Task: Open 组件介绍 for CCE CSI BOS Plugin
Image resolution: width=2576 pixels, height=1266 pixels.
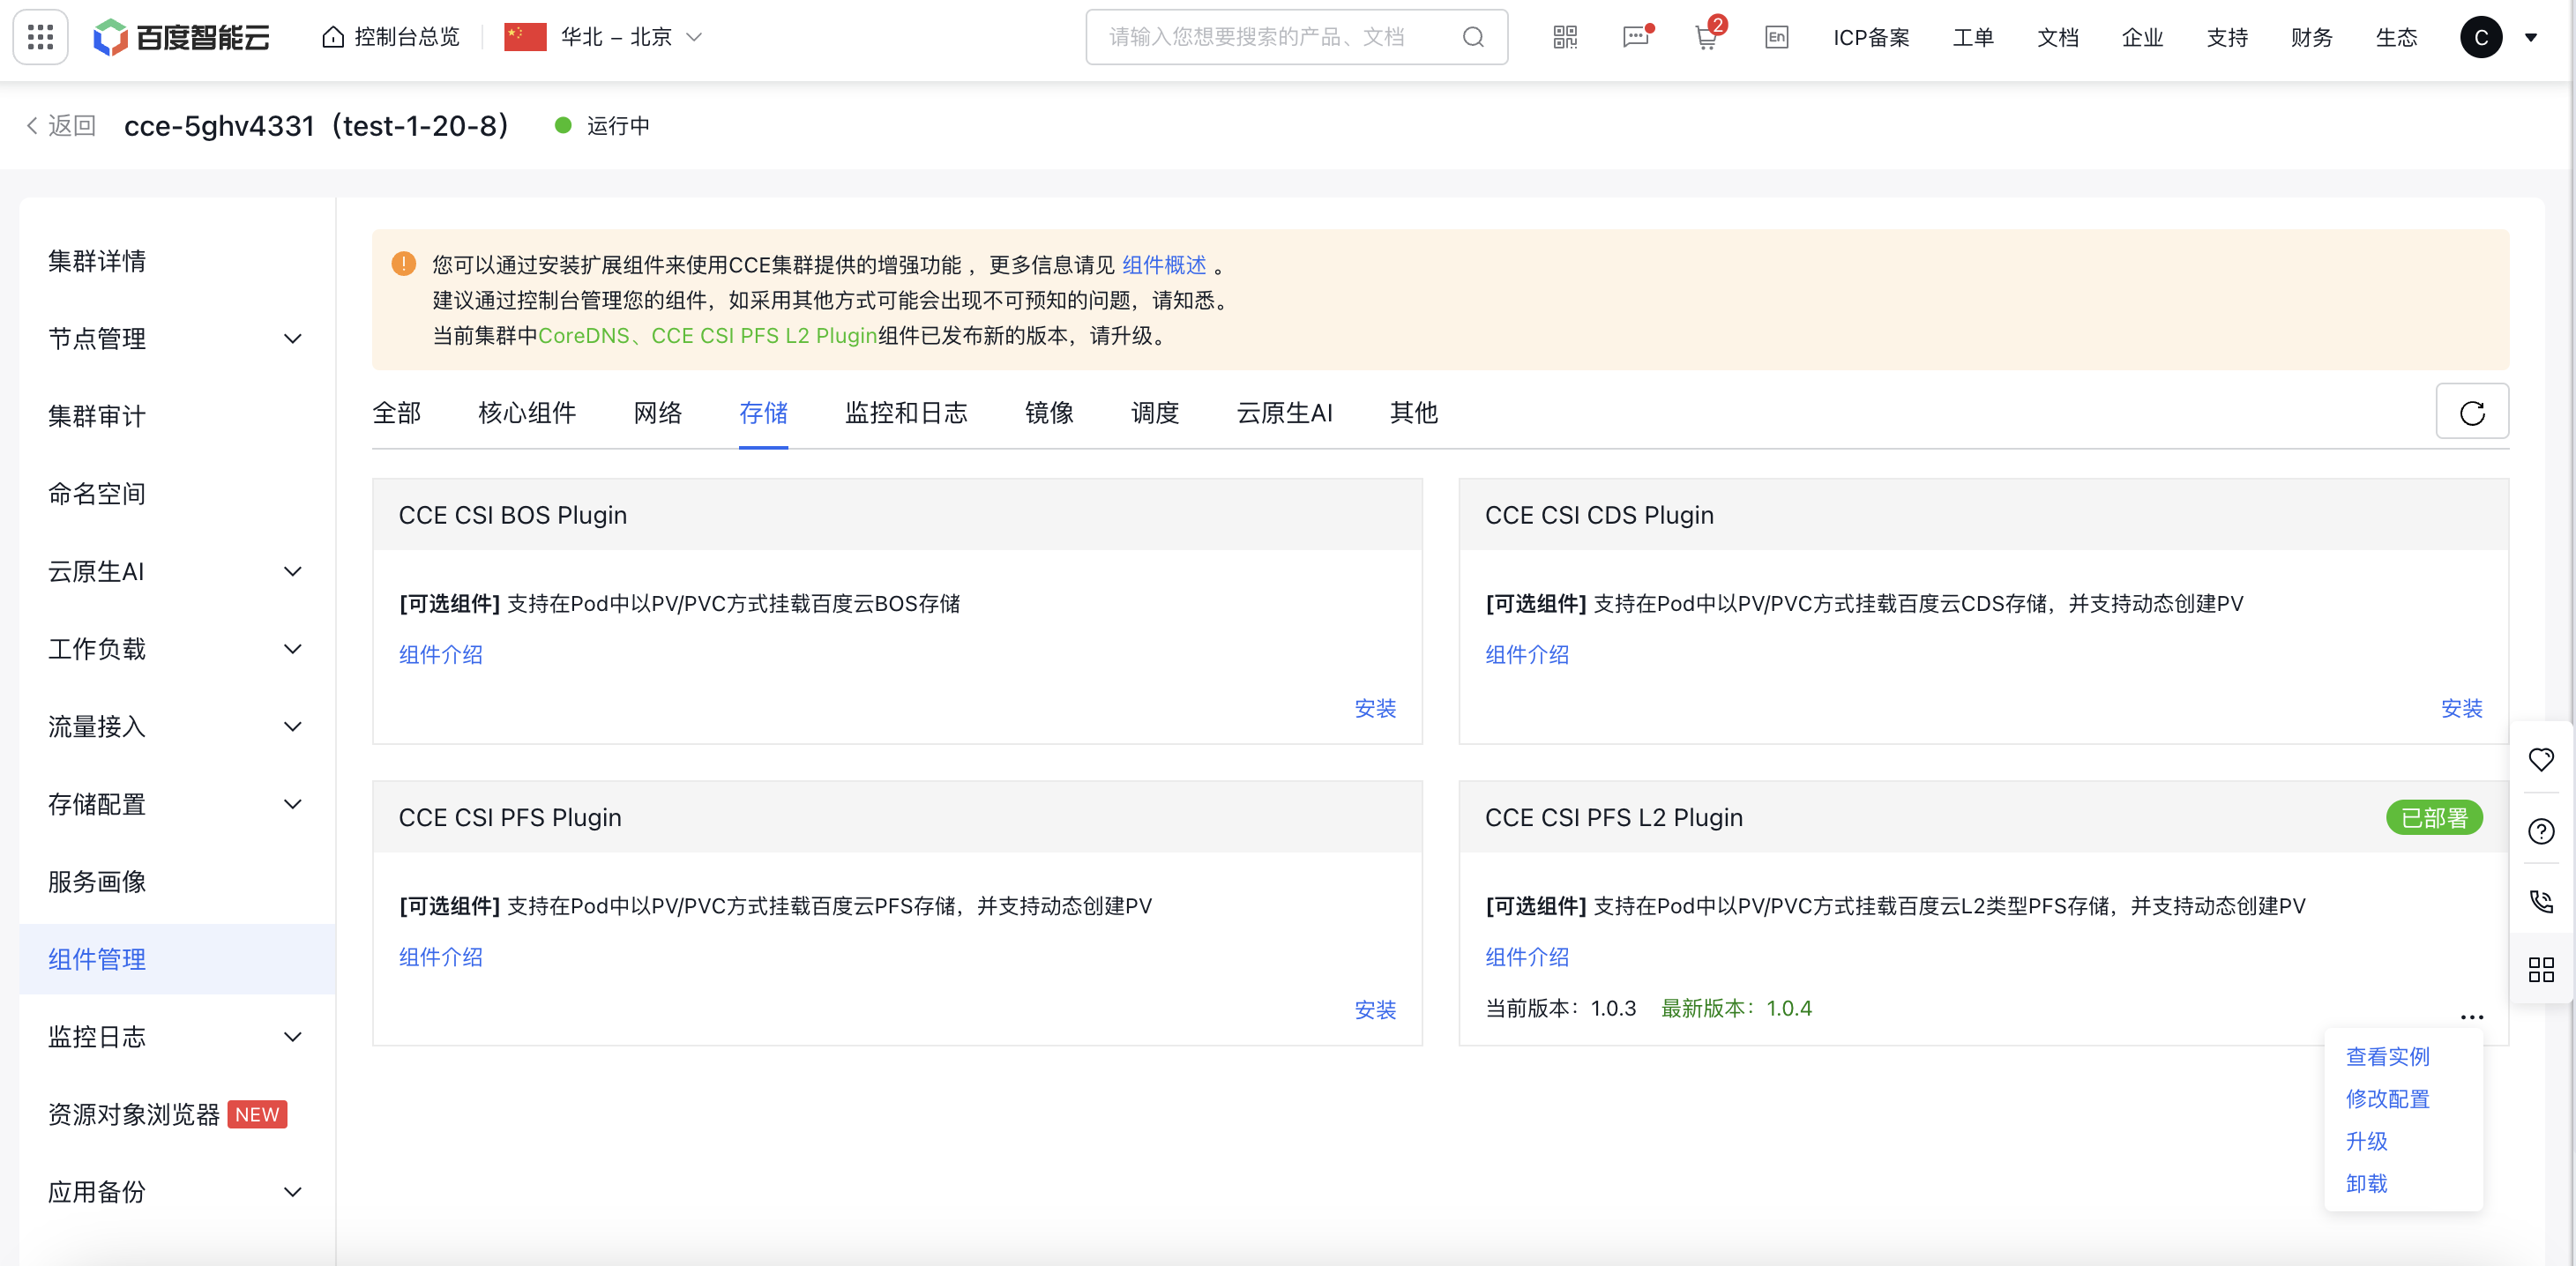Action: (441, 655)
